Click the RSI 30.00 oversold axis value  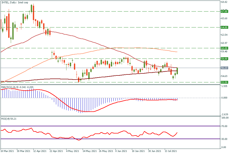[x=225, y=139]
